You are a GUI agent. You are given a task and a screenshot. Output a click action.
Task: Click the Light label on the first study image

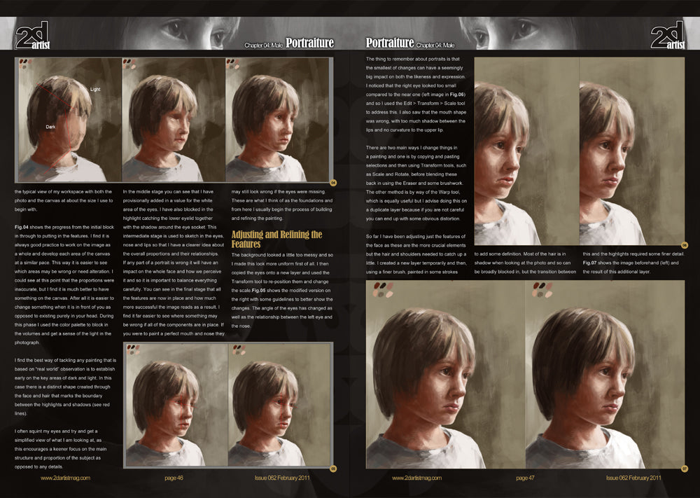(x=94, y=90)
